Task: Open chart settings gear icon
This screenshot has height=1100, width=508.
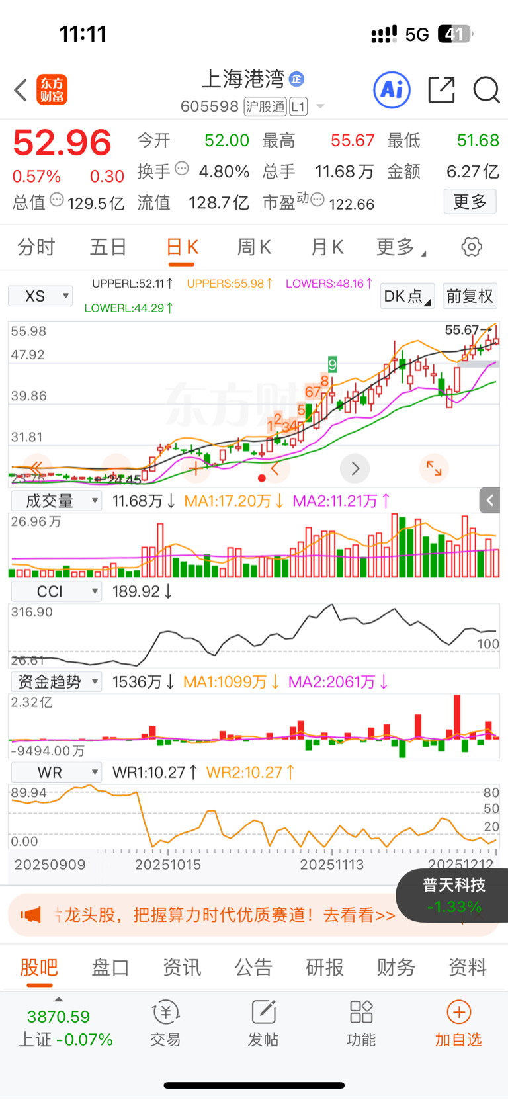Action: (x=472, y=247)
